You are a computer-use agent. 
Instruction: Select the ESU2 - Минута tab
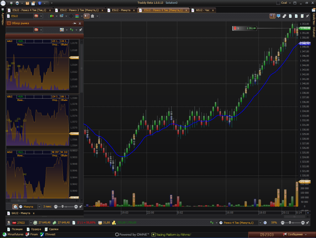[120, 10]
